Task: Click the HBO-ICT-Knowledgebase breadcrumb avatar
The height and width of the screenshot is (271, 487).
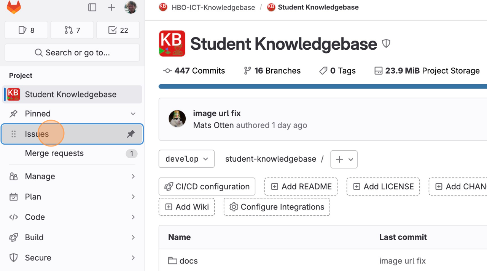Action: 163,7
